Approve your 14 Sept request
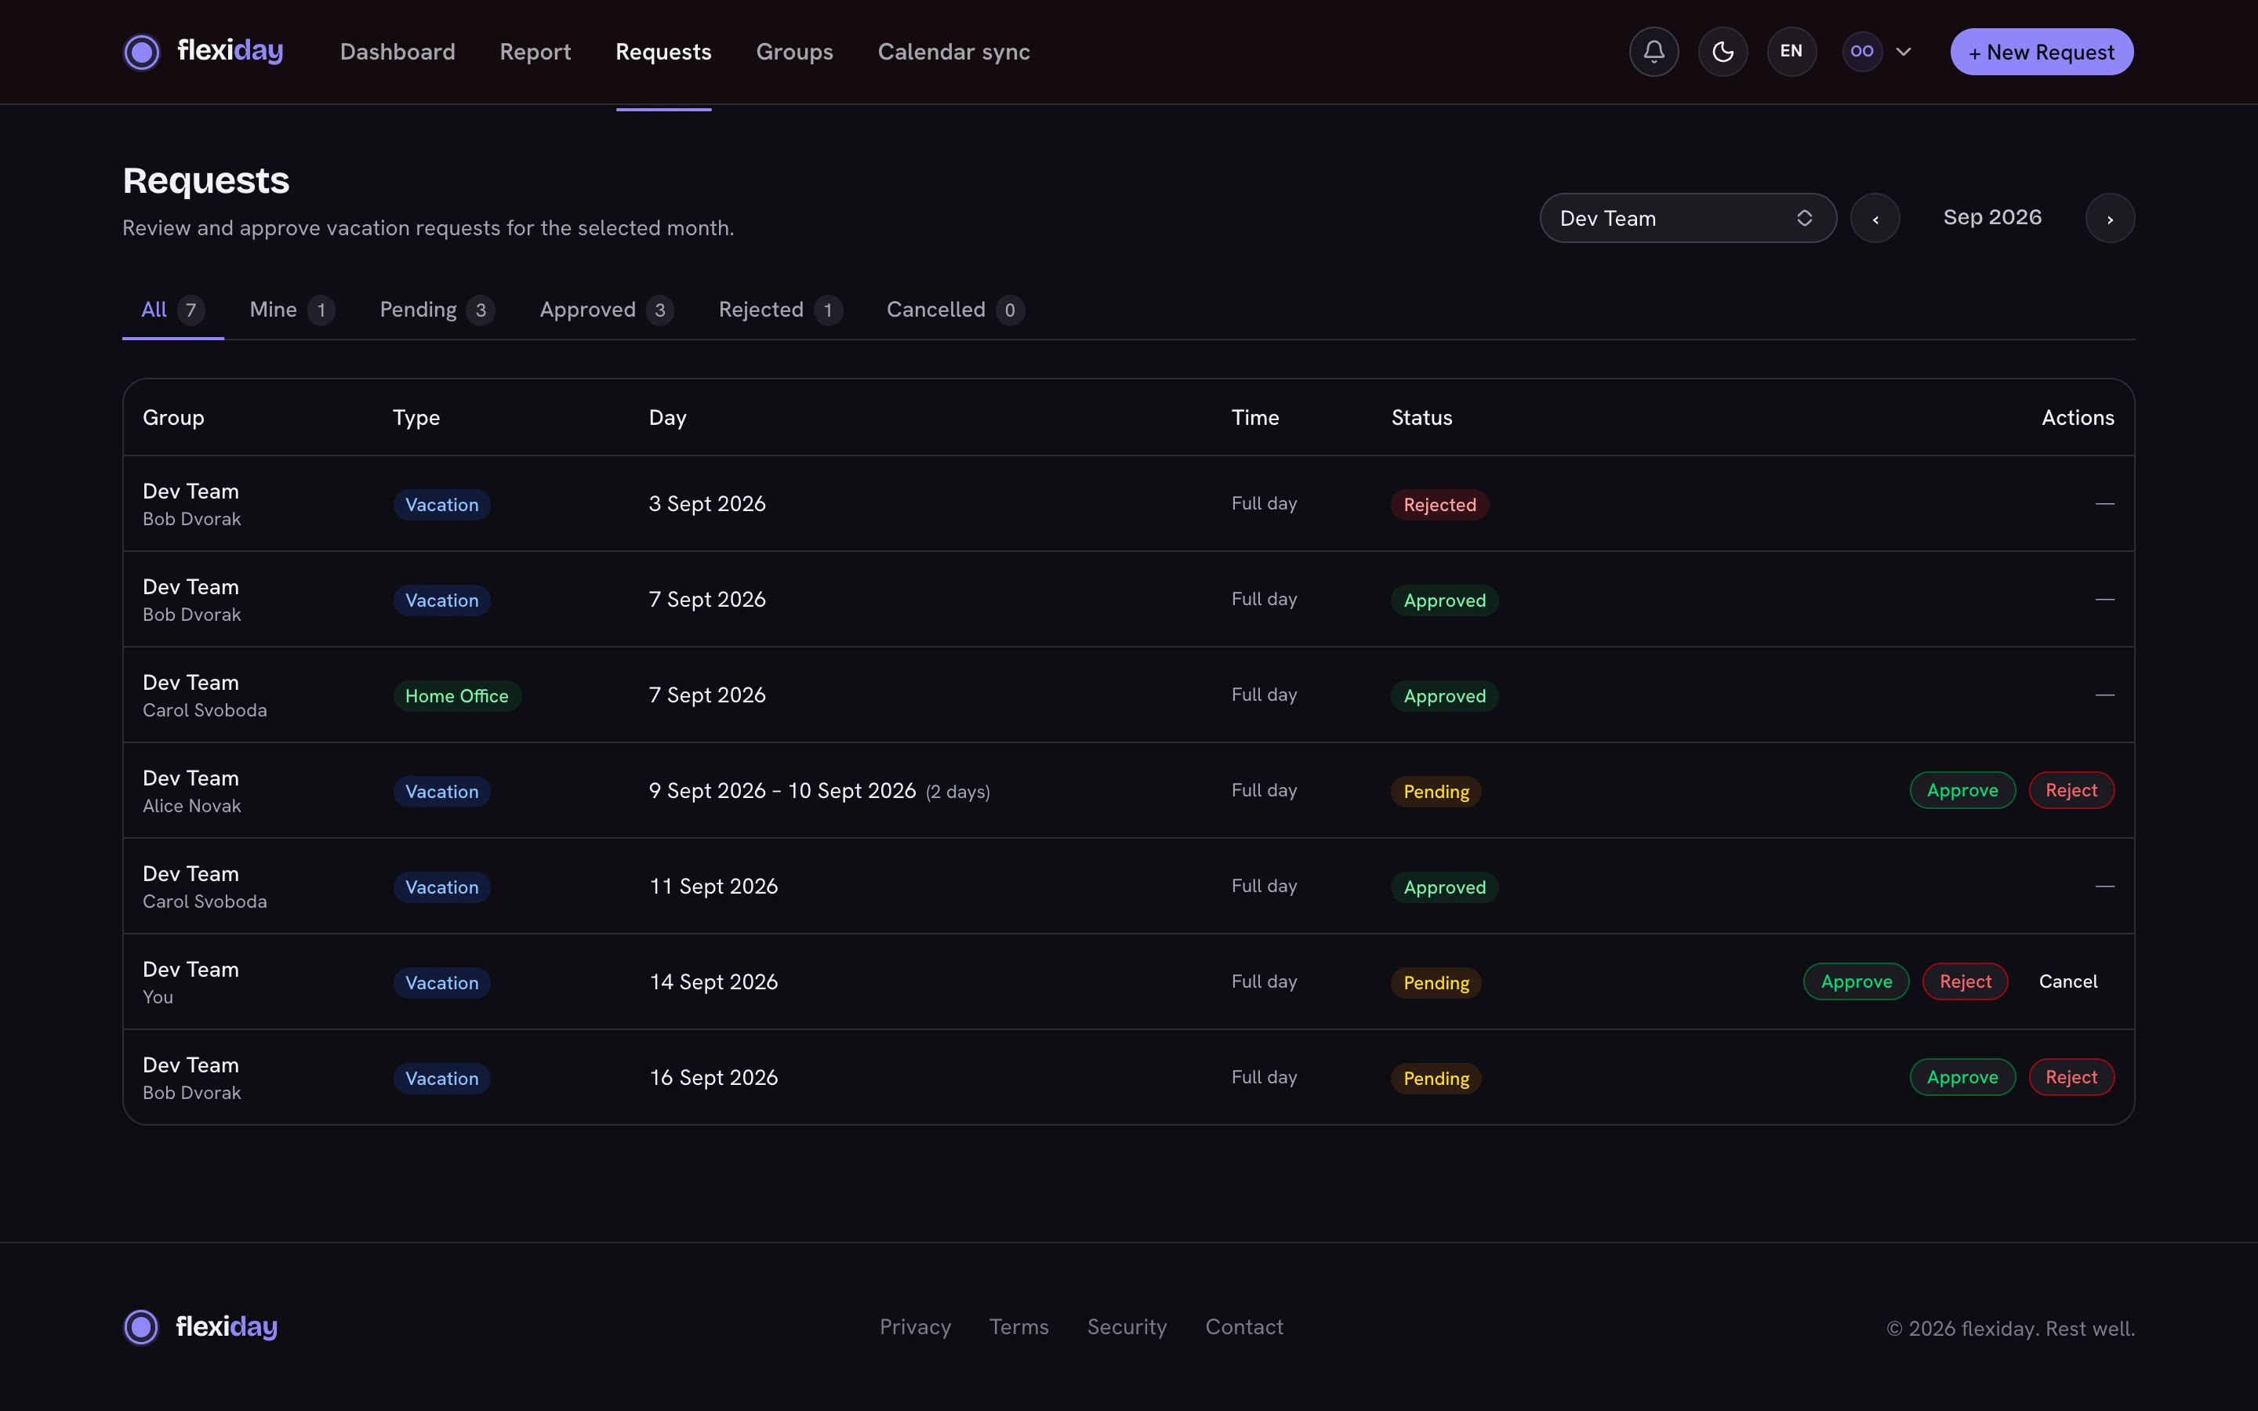 [x=1856, y=981]
